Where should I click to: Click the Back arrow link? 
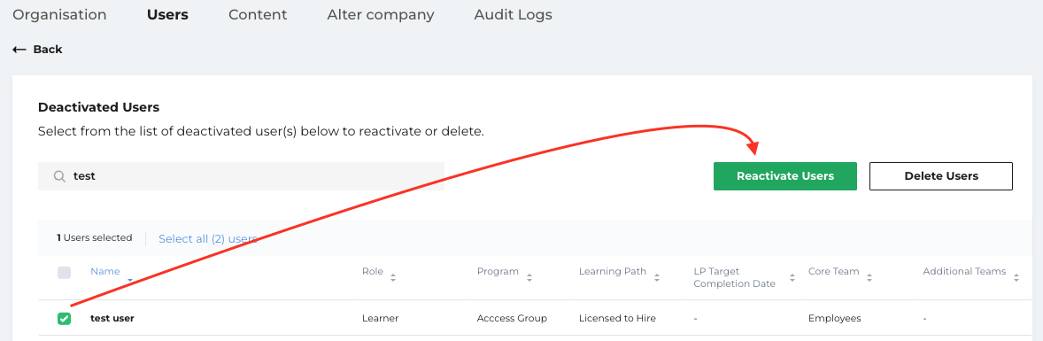37,50
